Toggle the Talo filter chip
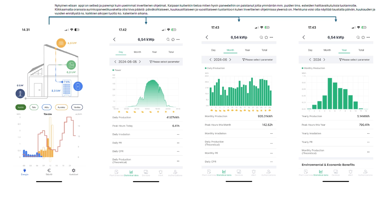390x221 pixels. point(34,107)
